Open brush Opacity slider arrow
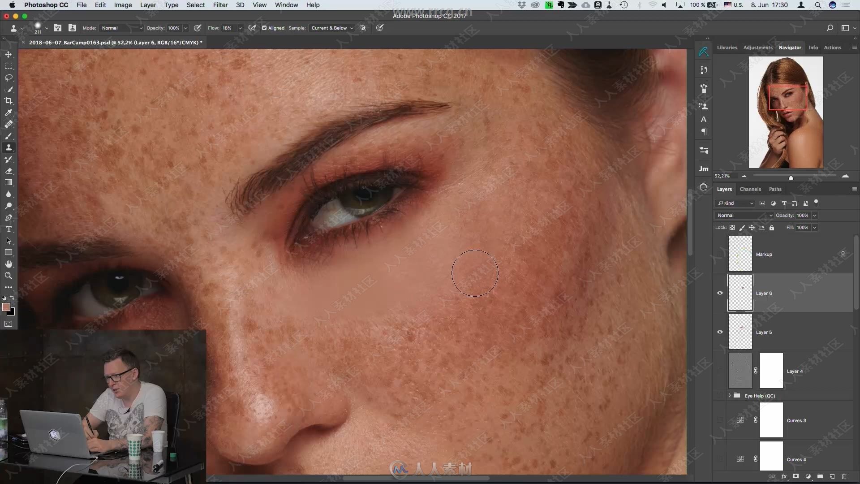The width and height of the screenshot is (860, 484). (x=185, y=28)
